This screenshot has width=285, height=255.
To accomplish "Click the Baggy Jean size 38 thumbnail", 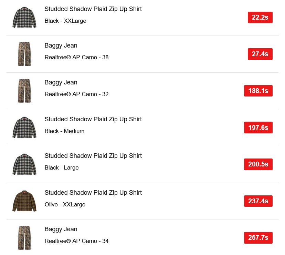I will click(x=24, y=54).
